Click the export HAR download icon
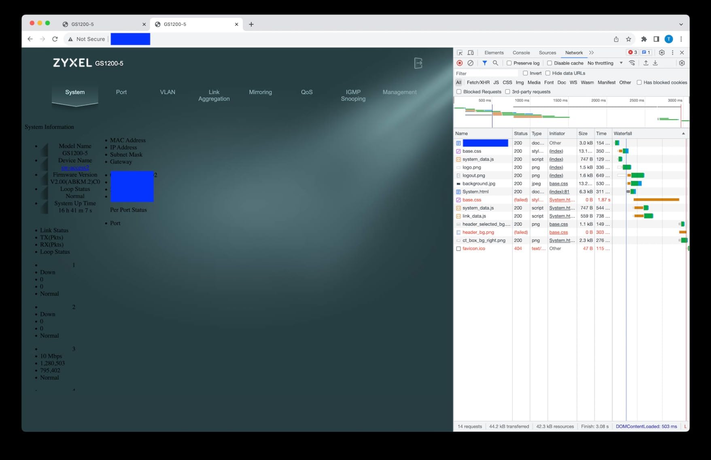Viewport: 711px width, 460px height. point(655,63)
